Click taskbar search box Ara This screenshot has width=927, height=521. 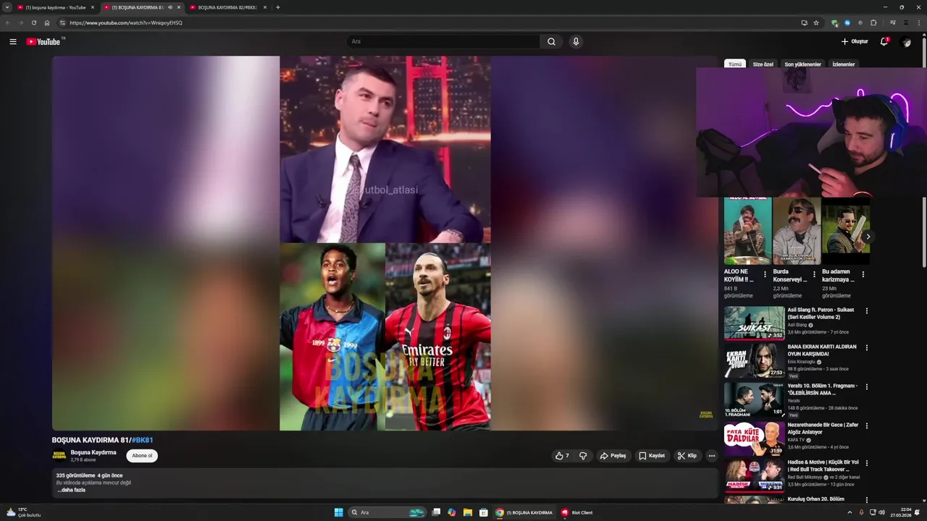tap(387, 512)
